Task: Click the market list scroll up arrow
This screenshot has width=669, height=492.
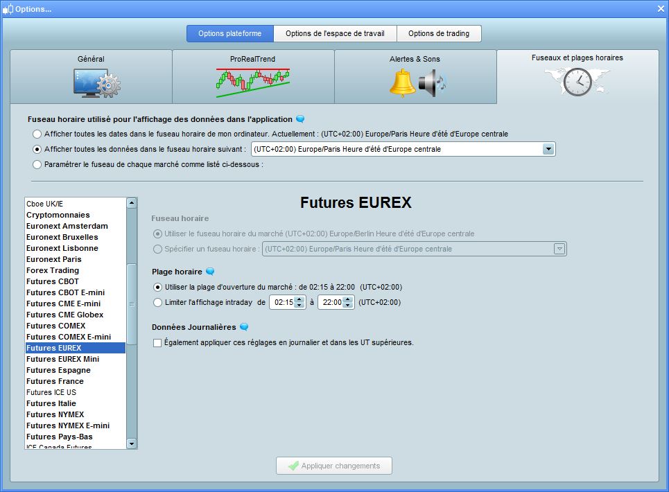Action: 132,203
